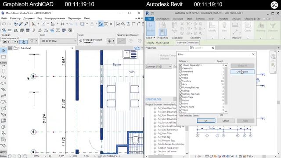The height and width of the screenshot is (158, 281).
Task: Open the ArchiCAD Параметры menu
Action: pos(75,18)
